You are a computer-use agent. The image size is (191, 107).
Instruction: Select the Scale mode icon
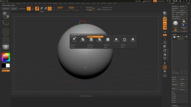click(41, 9)
